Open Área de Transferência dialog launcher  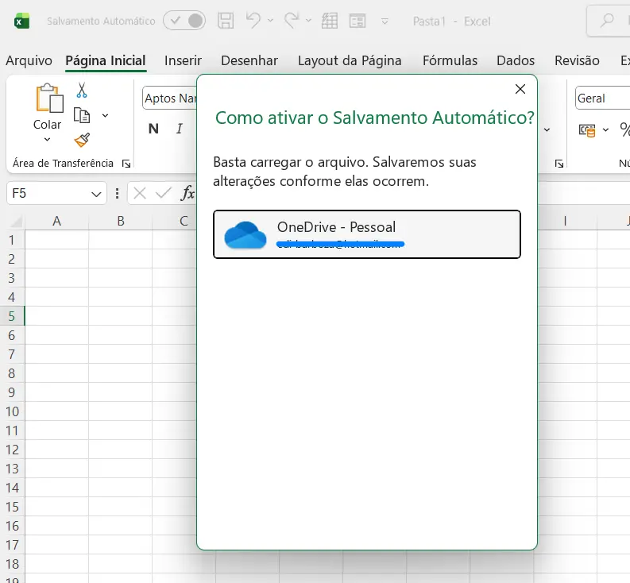(x=126, y=164)
